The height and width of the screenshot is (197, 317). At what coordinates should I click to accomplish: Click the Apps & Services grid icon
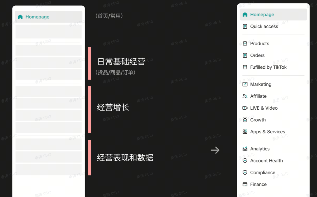point(245,132)
